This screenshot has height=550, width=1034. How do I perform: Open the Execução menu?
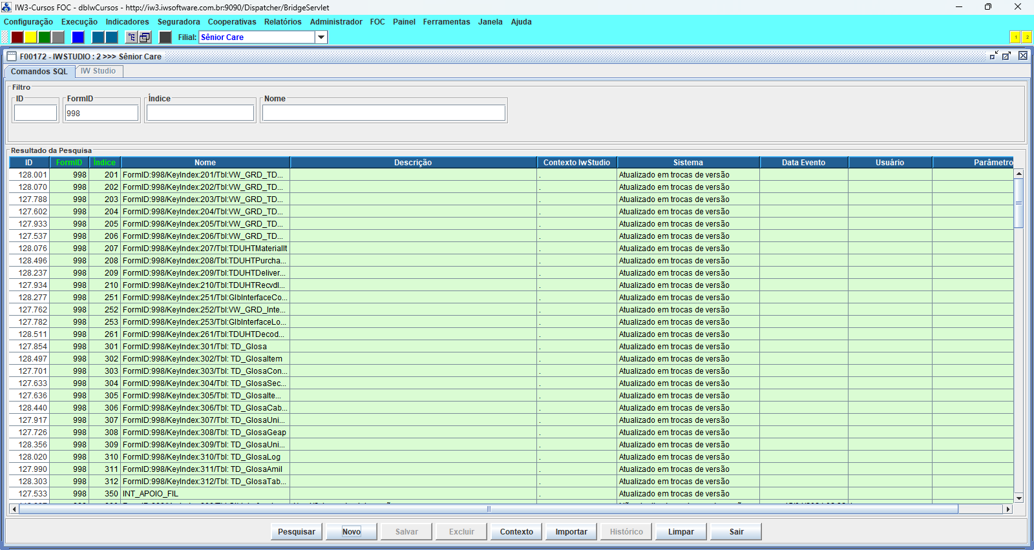(x=79, y=22)
